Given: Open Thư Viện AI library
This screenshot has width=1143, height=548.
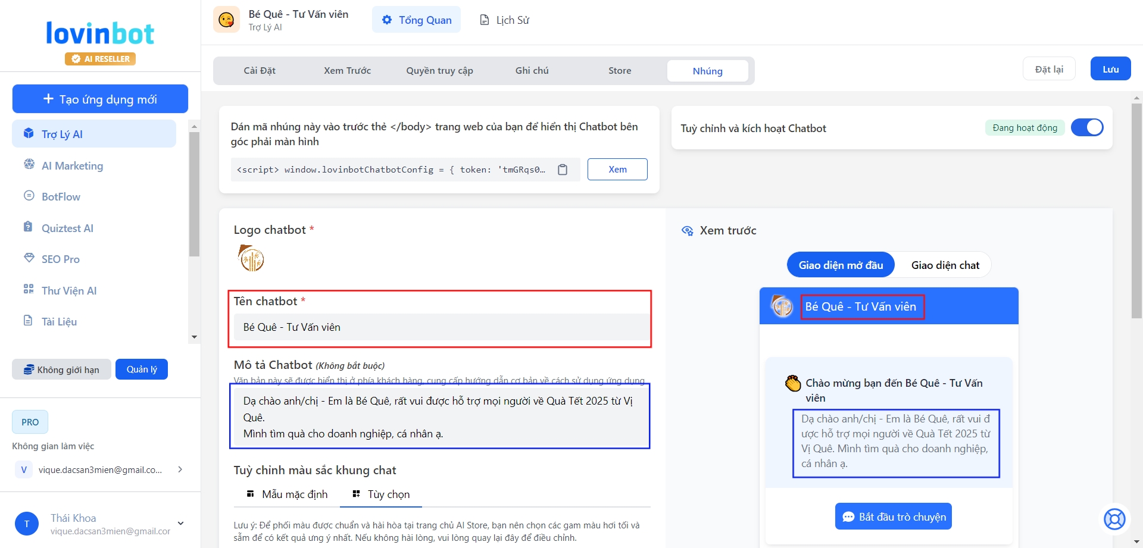Looking at the screenshot, I should (x=68, y=290).
